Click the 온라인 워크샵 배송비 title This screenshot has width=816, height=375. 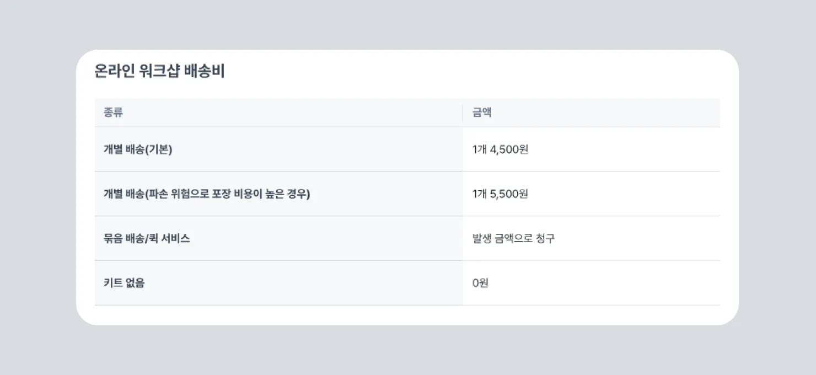[159, 72]
